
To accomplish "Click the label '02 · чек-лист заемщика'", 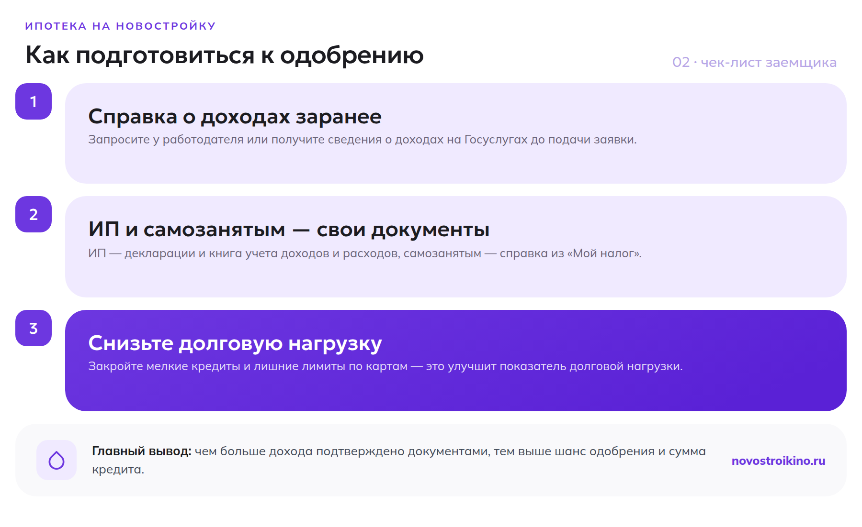I will [754, 62].
